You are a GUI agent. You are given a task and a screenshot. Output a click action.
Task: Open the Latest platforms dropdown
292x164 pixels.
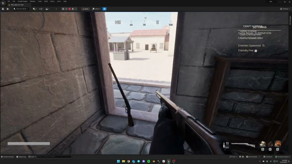(96, 9)
